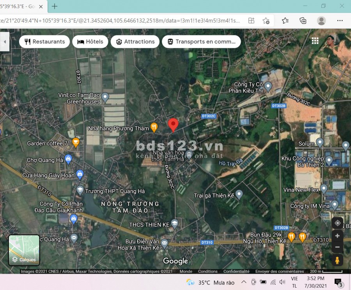Open the volume control tray icon

point(282,282)
